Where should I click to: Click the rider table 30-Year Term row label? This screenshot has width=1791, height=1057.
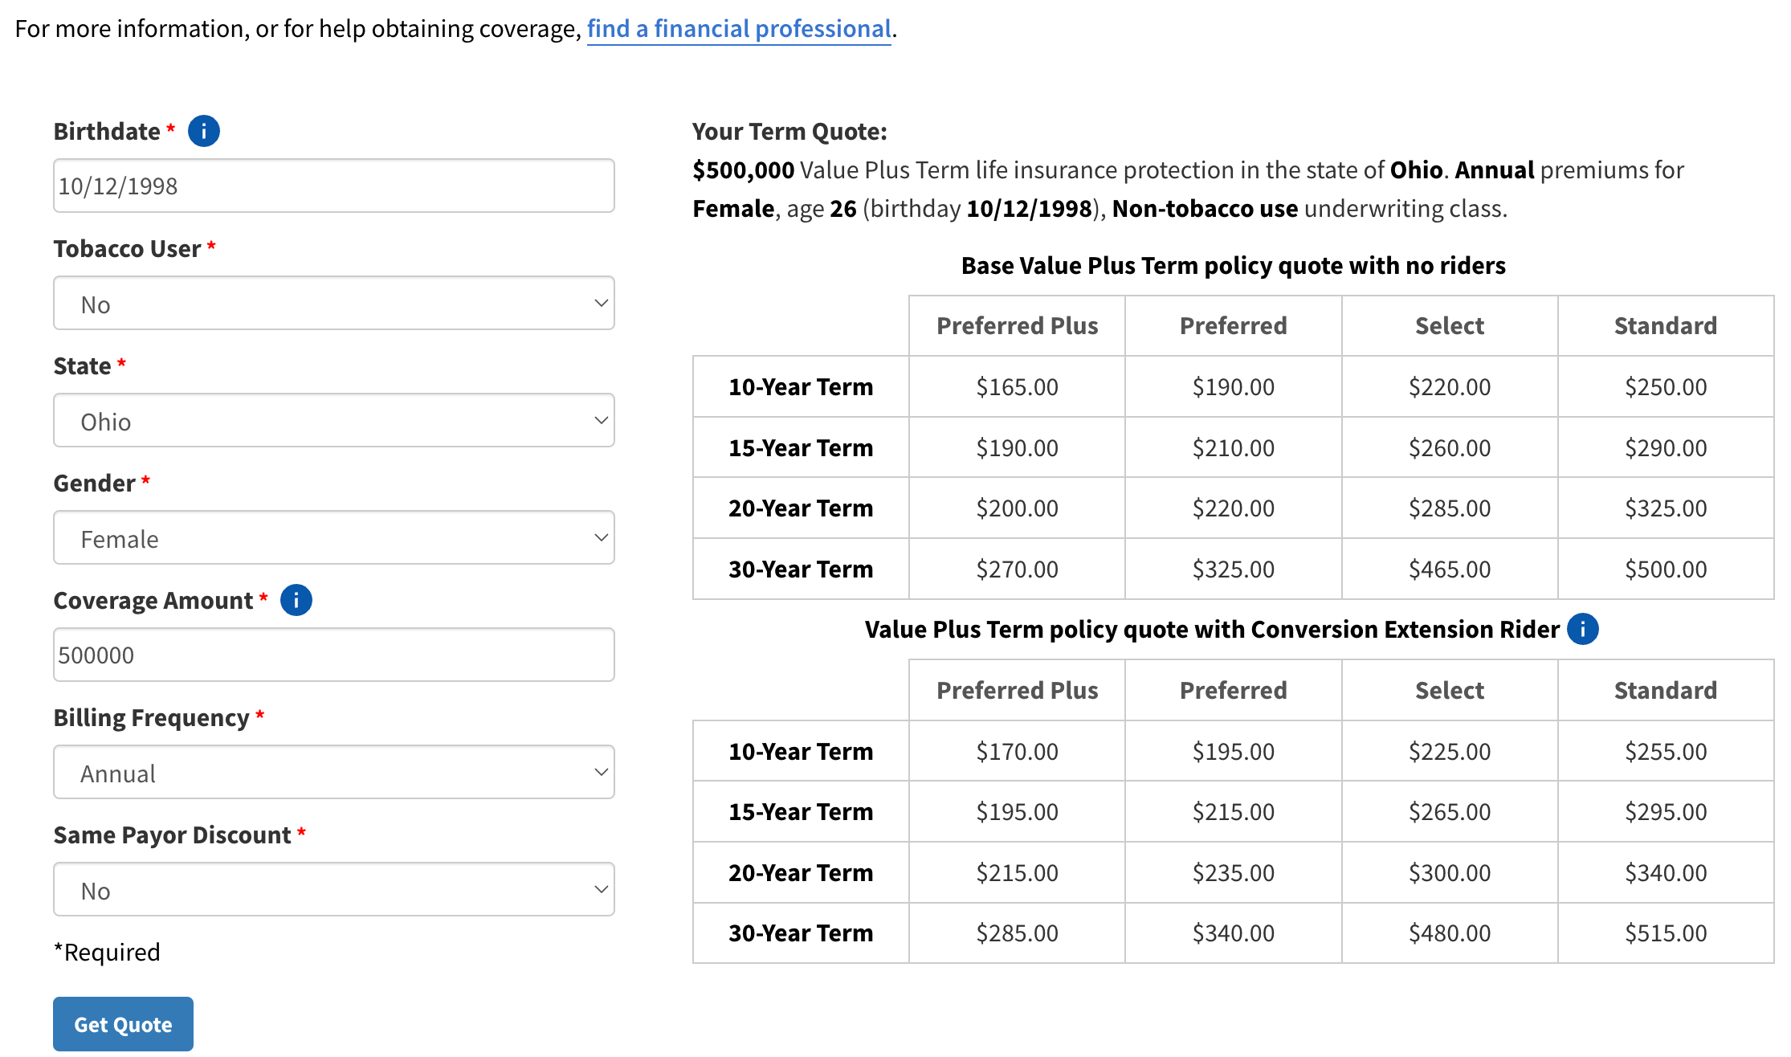pos(800,933)
